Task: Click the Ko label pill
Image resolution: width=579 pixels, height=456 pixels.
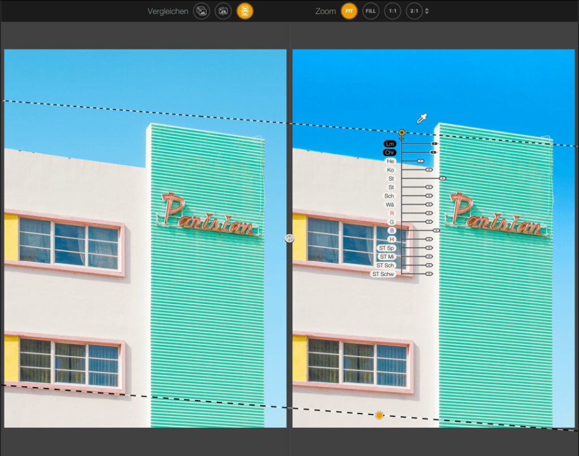Action: (390, 170)
